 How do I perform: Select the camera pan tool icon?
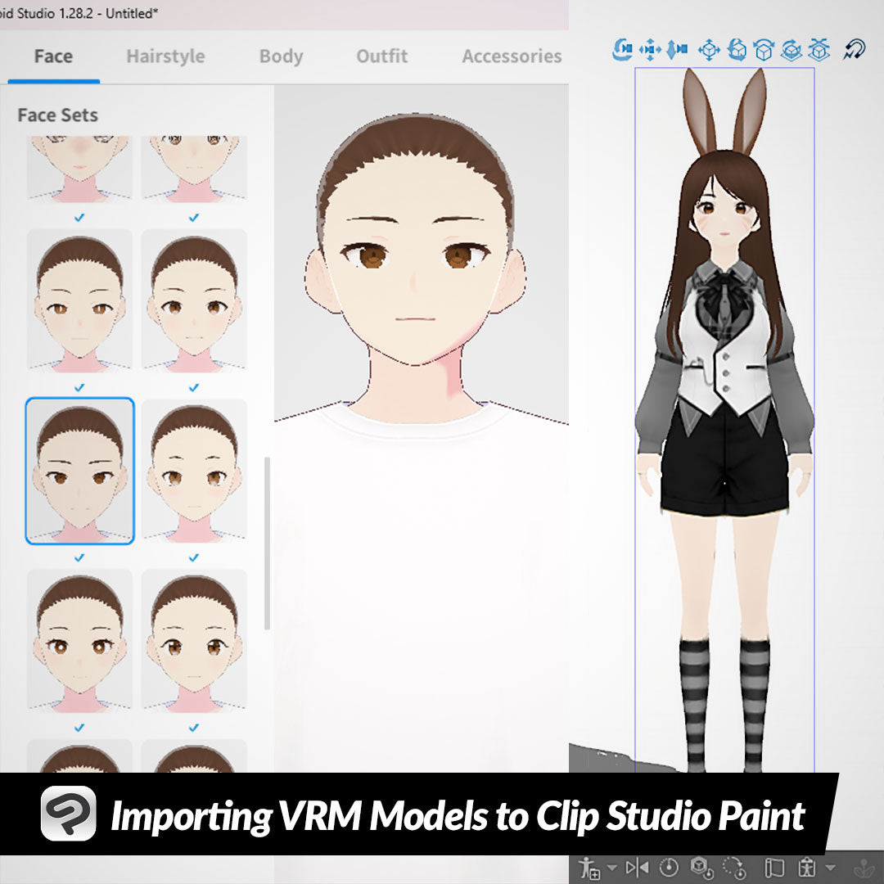pos(650,50)
